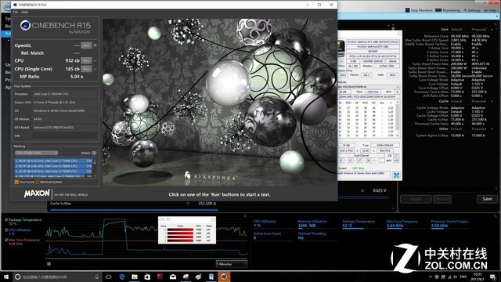Open Microsoft Store from taskbar

(147, 277)
